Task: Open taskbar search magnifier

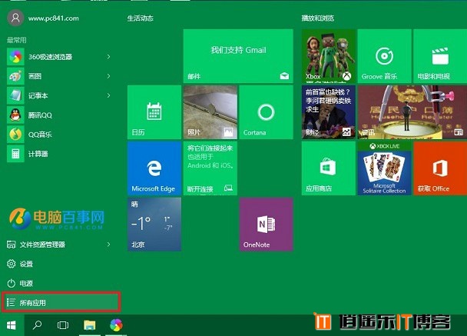Action: coord(37,325)
